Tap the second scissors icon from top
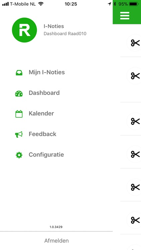 tap(135, 76)
